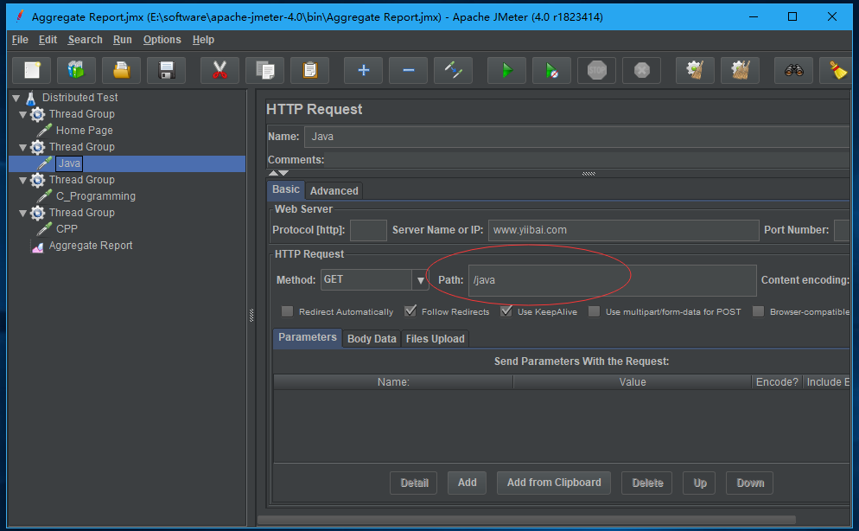Click the Add from Clipboard button
Viewport: 859px width, 531px height.
click(554, 483)
